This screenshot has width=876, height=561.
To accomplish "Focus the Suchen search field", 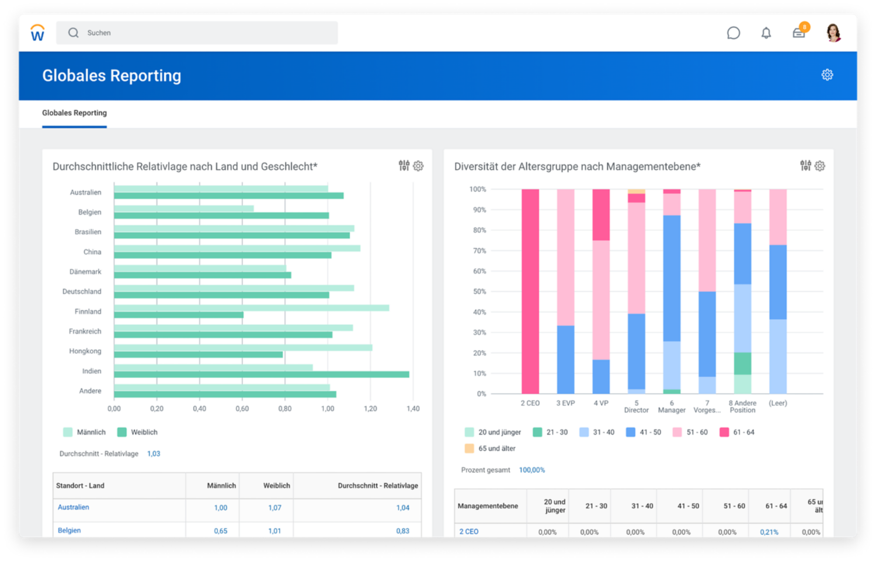I will (197, 33).
